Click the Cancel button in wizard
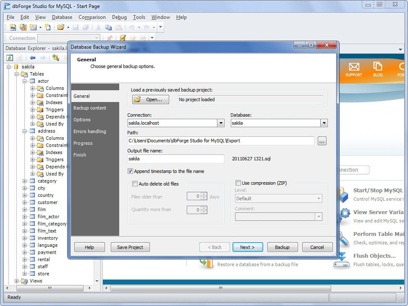 317,247
